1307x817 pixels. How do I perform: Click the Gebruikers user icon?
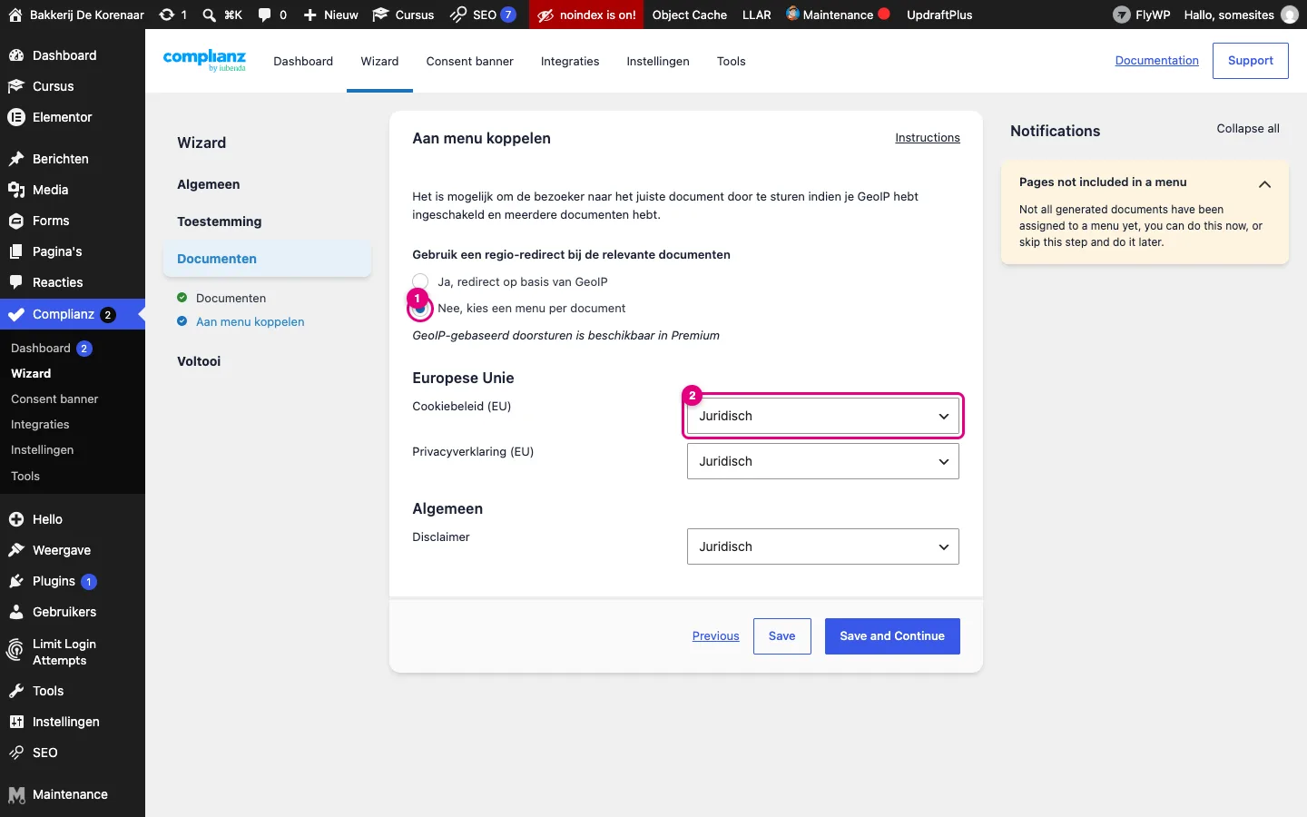coord(15,612)
